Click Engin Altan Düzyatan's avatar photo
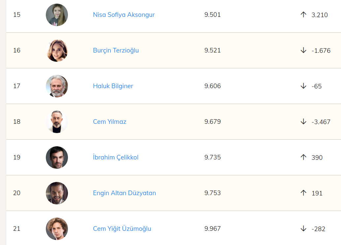Image resolution: width=341 pixels, height=245 pixels. [57, 193]
